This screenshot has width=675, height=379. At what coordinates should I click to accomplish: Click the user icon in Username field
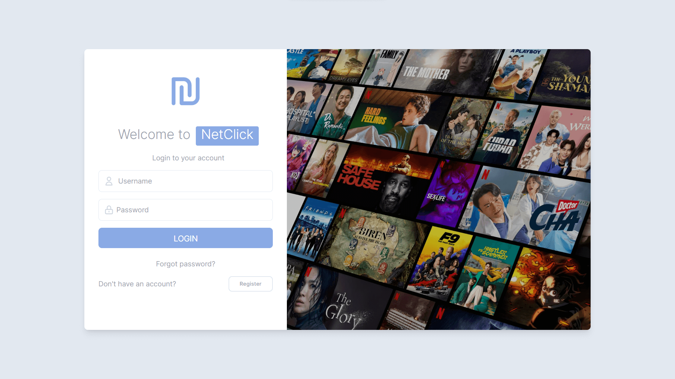point(109,181)
